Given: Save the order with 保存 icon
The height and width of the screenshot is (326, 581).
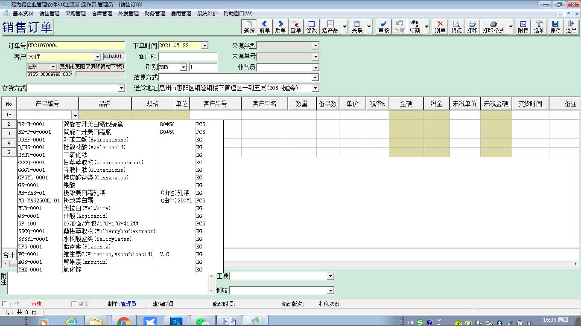Looking at the screenshot, I should coord(555,27).
